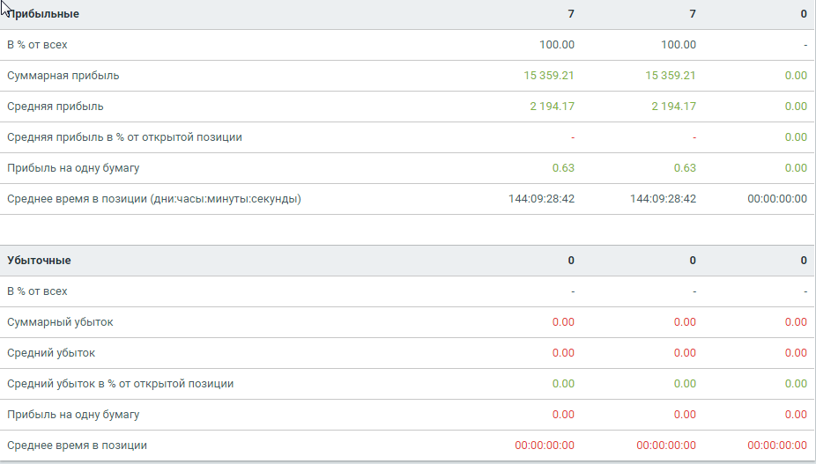Click the Суммарный убыток row label

[x=60, y=322]
